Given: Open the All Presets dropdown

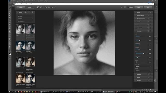Looking at the screenshot, I should coord(25,16).
